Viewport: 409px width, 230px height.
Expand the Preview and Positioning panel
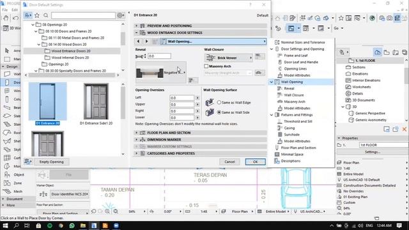point(200,26)
